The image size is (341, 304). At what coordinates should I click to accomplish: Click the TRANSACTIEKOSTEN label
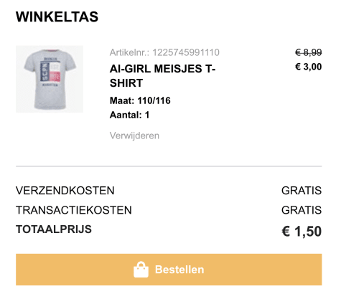[x=74, y=210]
